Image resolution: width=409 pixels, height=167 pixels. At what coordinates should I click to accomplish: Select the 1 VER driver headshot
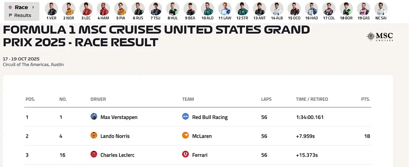click(x=51, y=8)
